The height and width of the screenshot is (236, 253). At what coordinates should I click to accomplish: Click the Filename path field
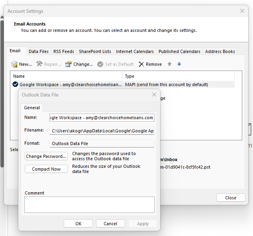(x=102, y=131)
